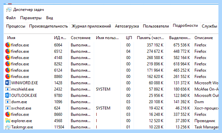Select the explorer.exe process name
Viewport: 222px width, 133px height.
pos(21,121)
